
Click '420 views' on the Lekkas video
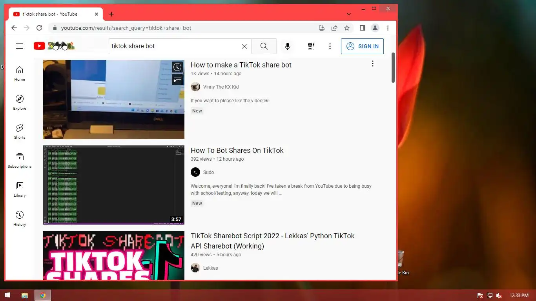coord(201,255)
